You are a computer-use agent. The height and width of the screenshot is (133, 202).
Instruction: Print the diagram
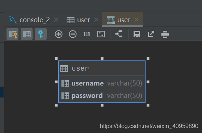click(165, 34)
